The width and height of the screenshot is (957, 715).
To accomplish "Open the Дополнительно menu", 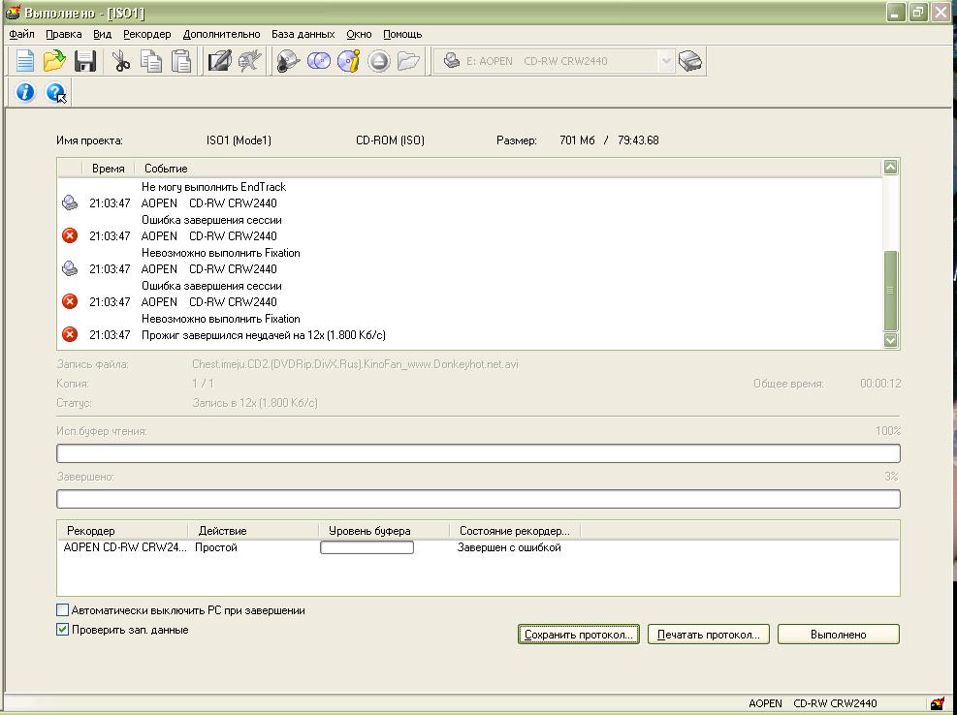I will tap(221, 34).
